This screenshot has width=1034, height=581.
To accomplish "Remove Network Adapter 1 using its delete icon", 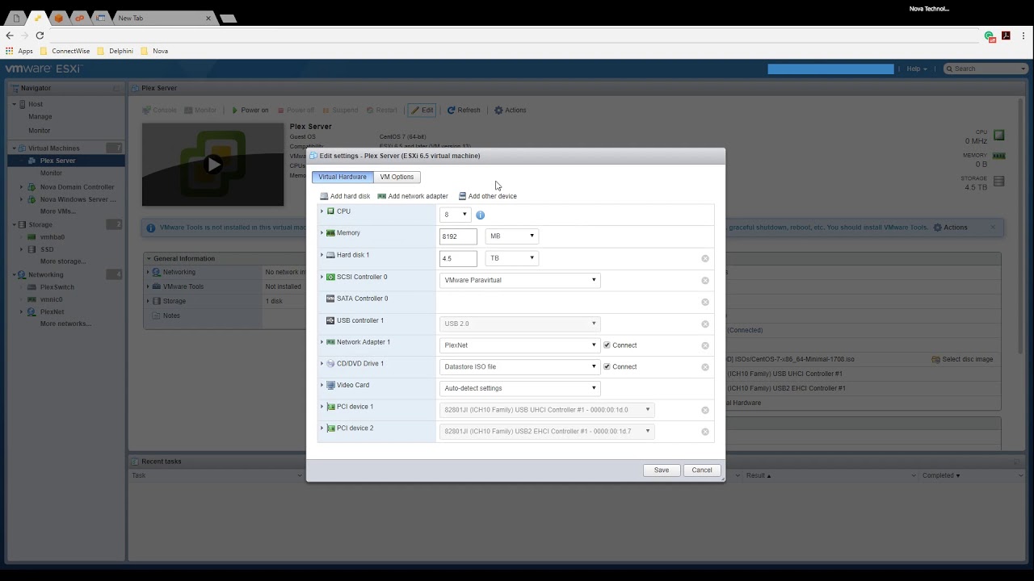I will (705, 345).
